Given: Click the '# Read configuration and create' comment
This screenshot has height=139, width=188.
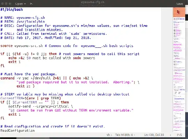Looking at the screenshot, I should click(53, 126).
